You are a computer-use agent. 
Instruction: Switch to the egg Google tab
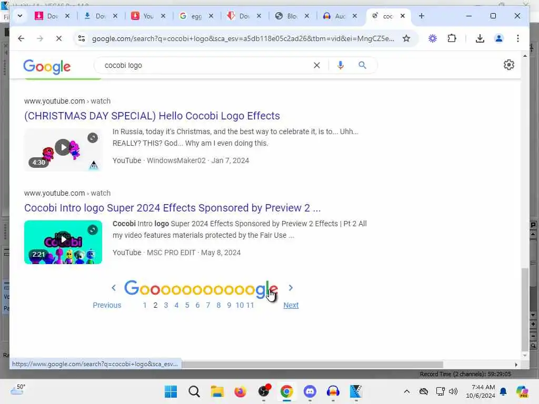click(192, 16)
